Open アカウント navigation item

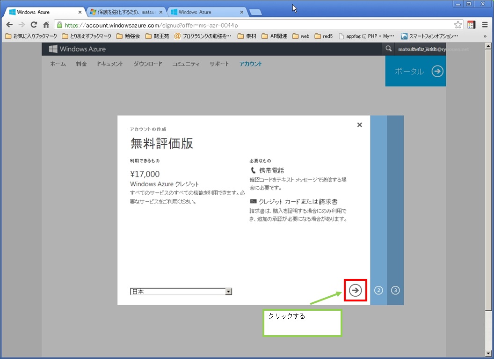pyautogui.click(x=250, y=64)
